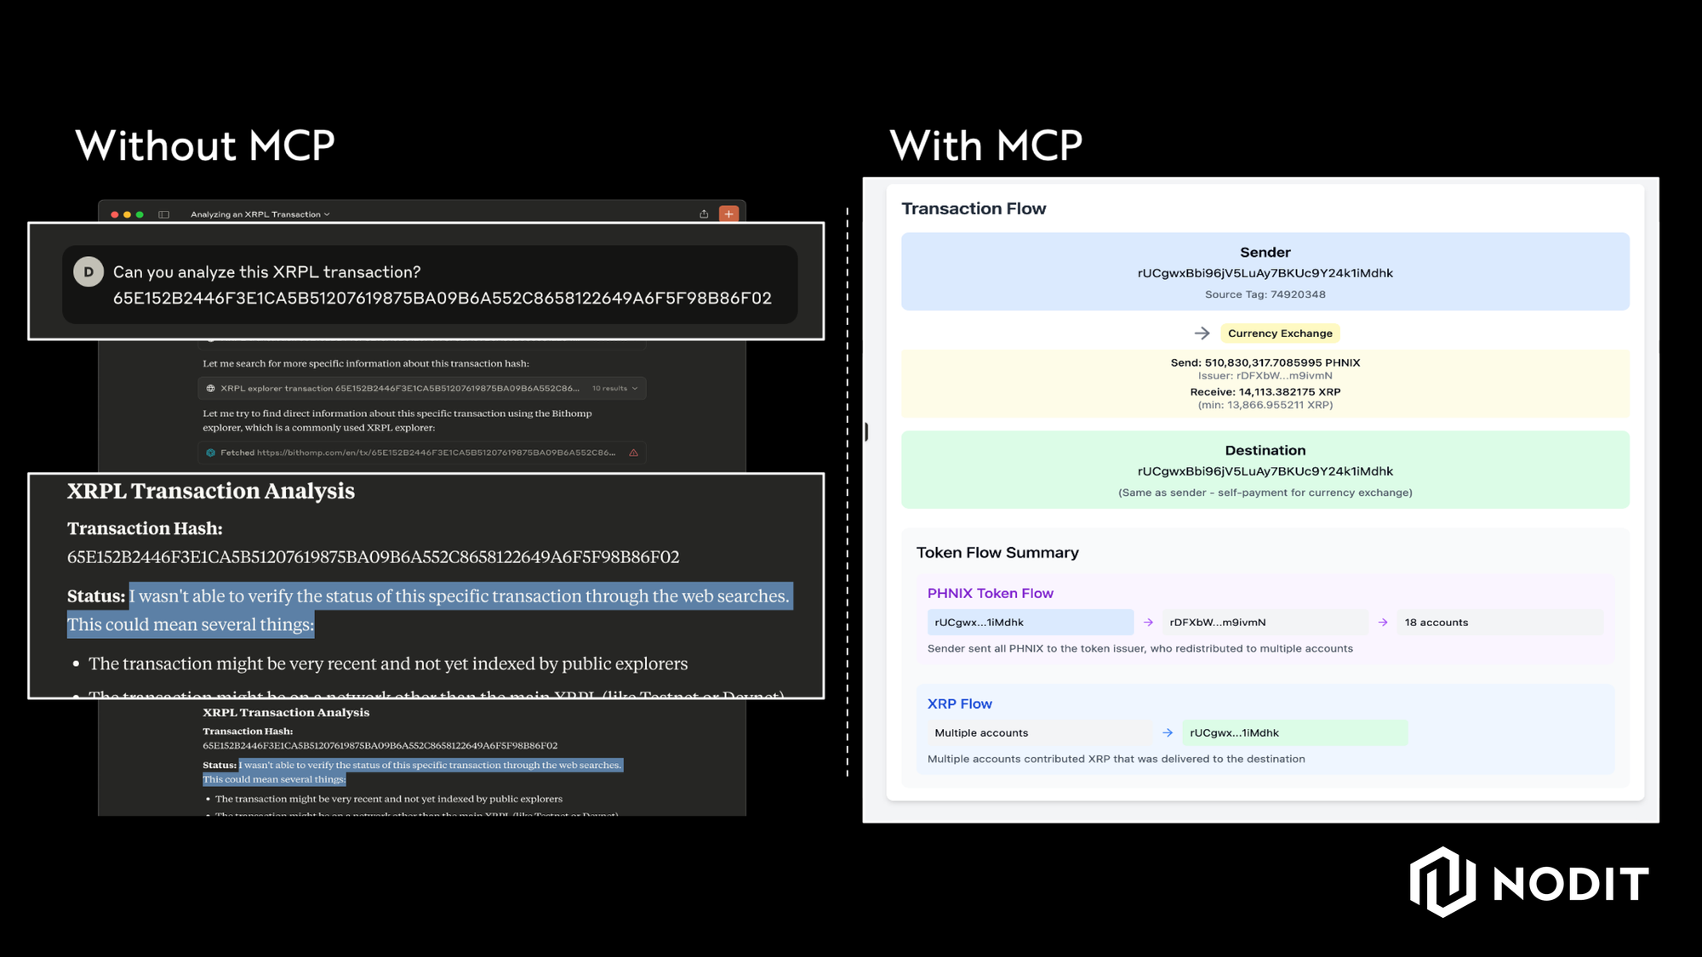1702x957 pixels.
Task: Click the Nodit logo icon
Action: pos(1442,882)
